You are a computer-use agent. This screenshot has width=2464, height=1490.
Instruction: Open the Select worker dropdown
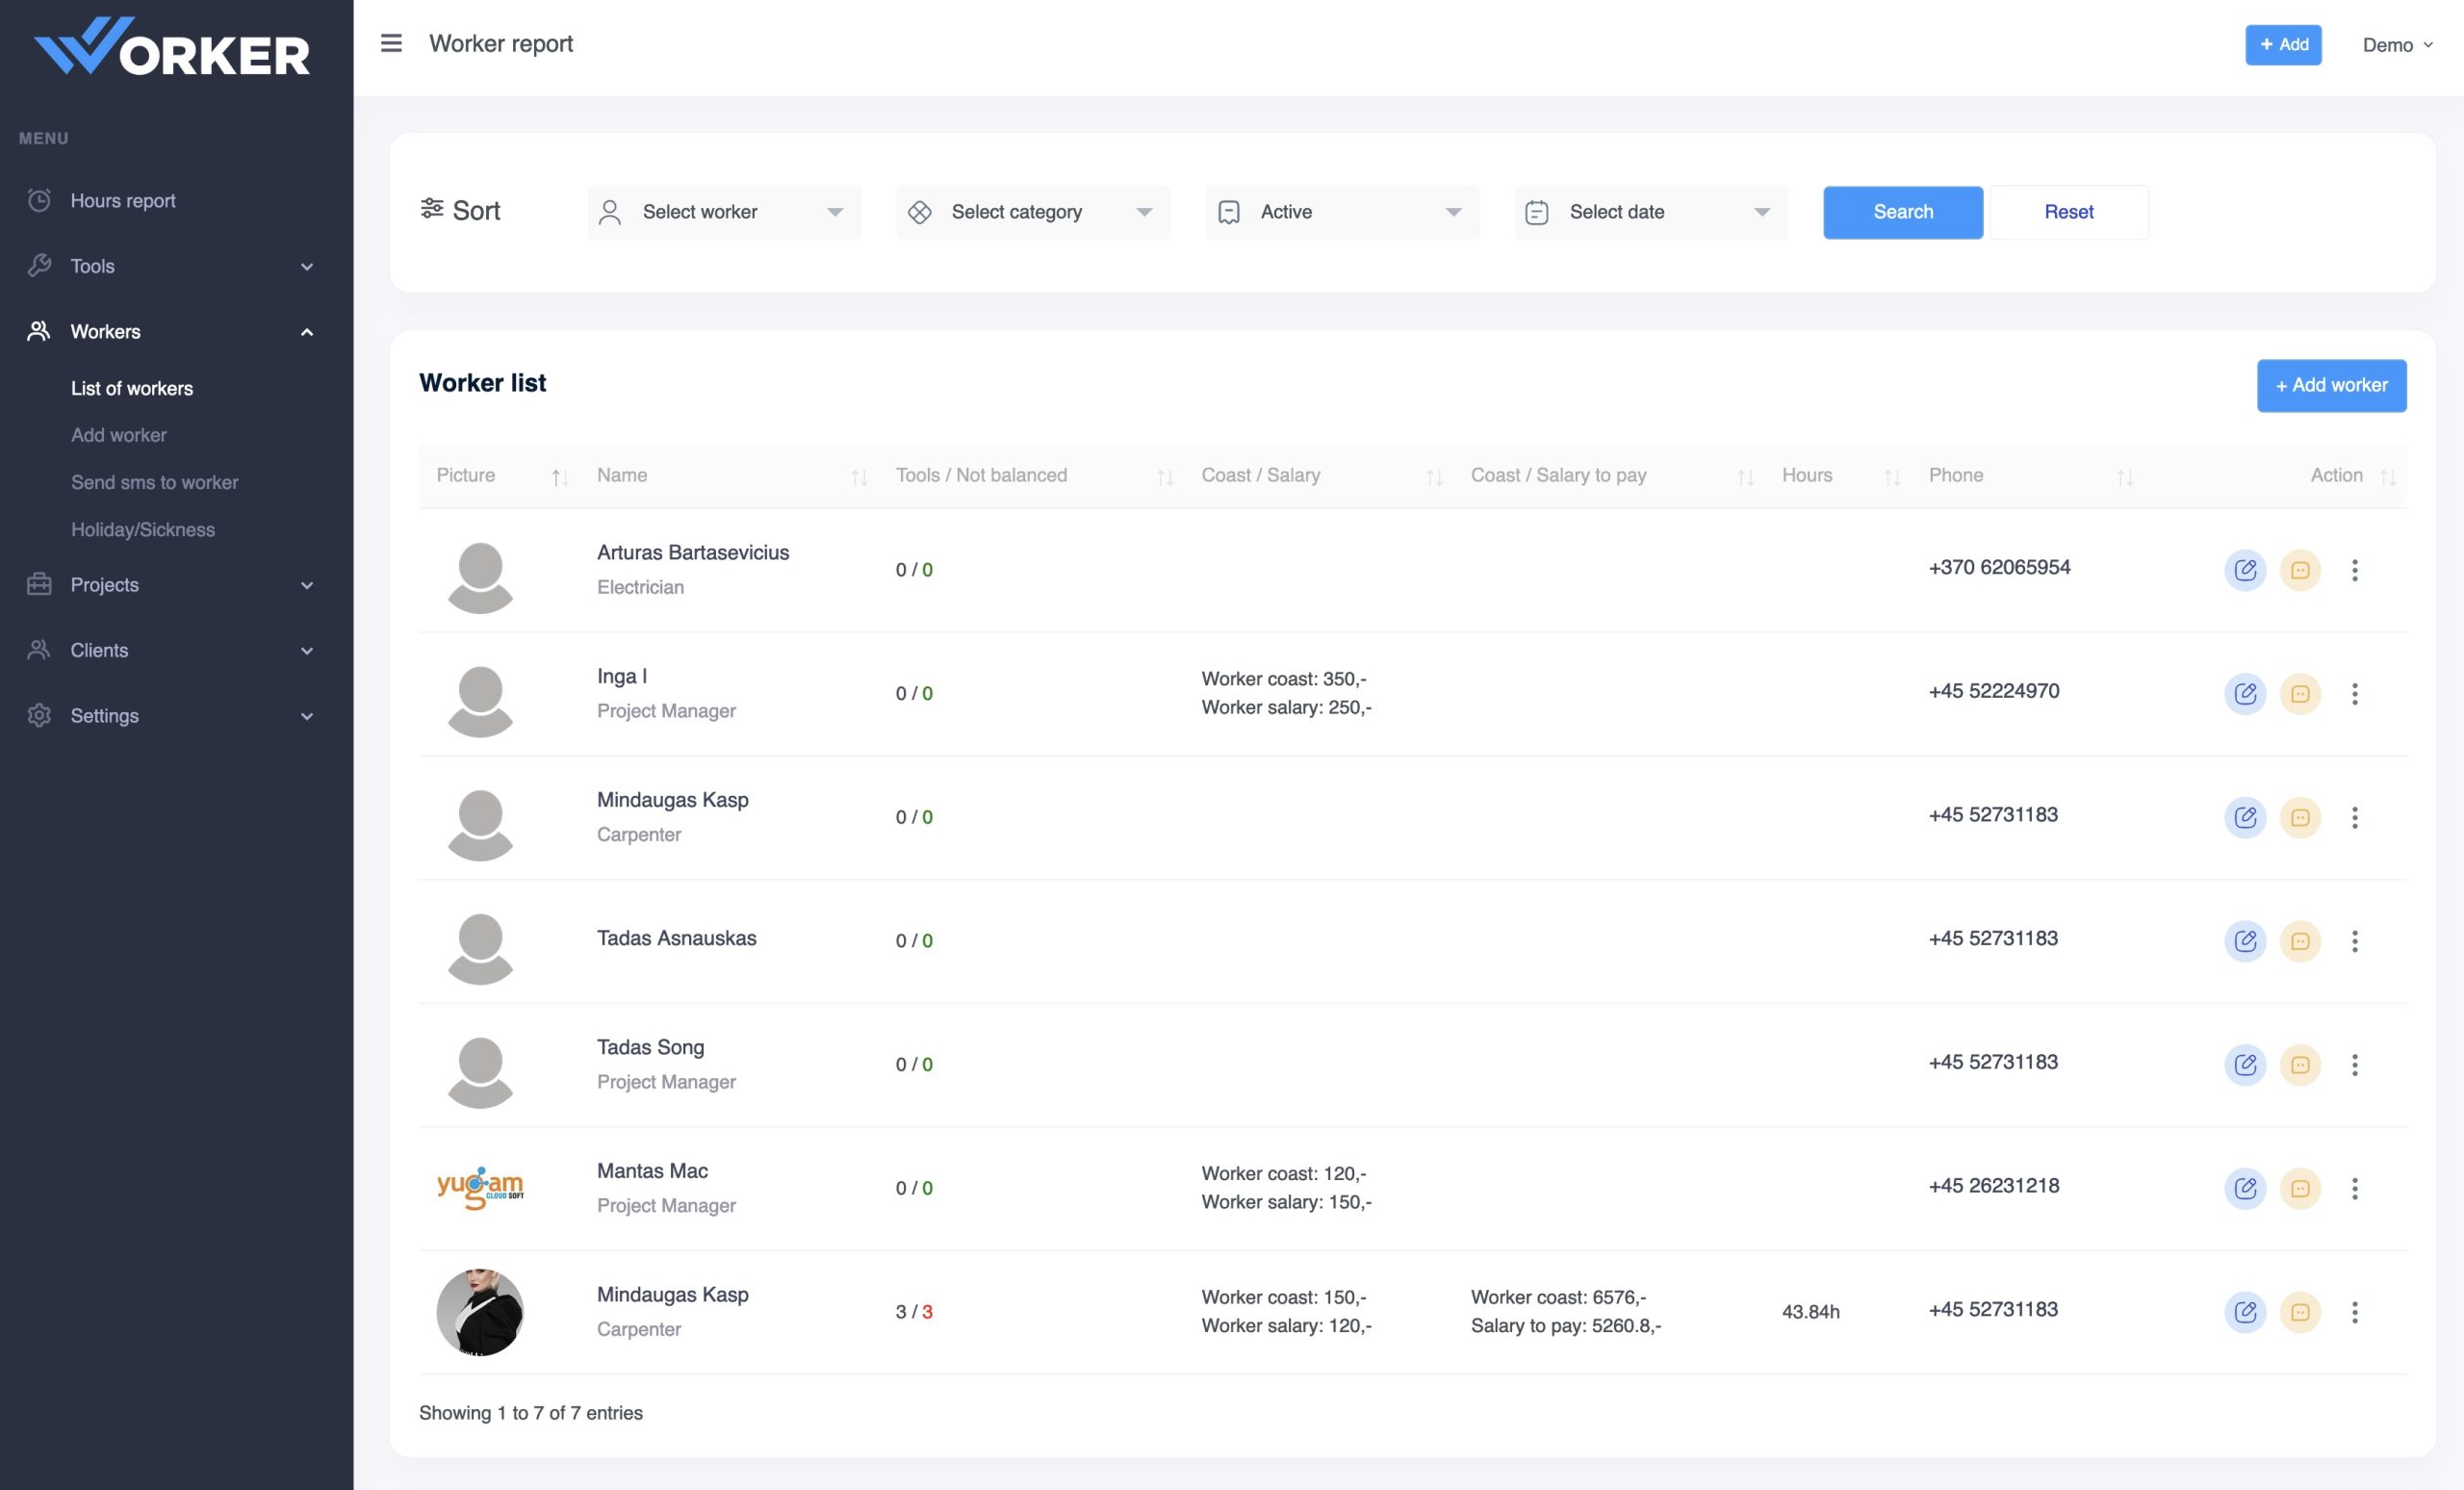pyautogui.click(x=724, y=212)
